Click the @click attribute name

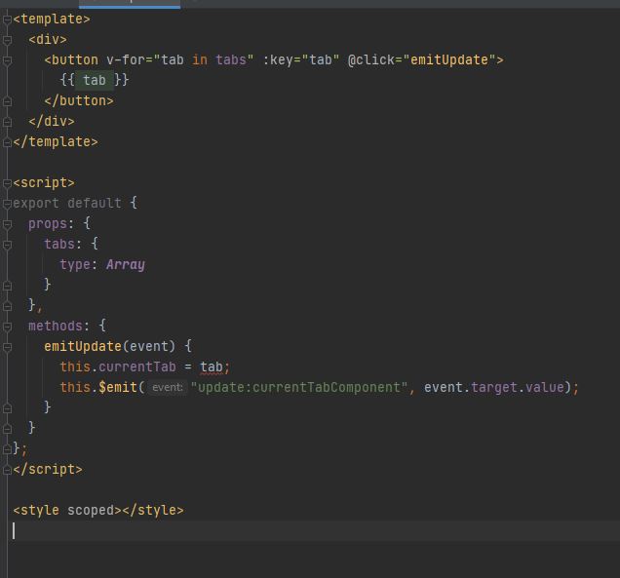pos(370,60)
